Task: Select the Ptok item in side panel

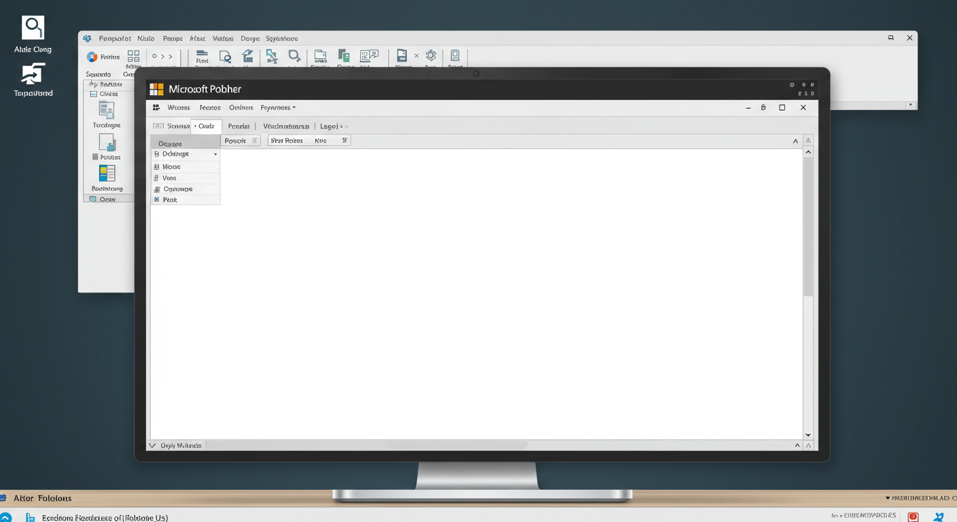Action: [x=170, y=200]
